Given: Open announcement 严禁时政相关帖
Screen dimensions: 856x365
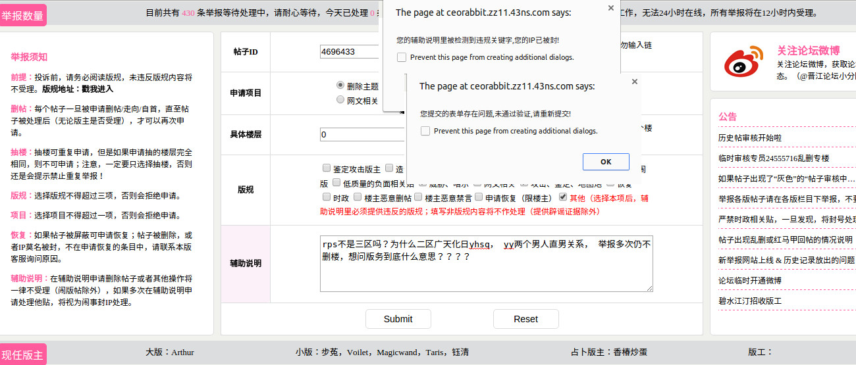Looking at the screenshot, I should point(787,220).
